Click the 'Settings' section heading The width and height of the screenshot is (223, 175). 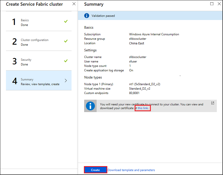(90, 50)
